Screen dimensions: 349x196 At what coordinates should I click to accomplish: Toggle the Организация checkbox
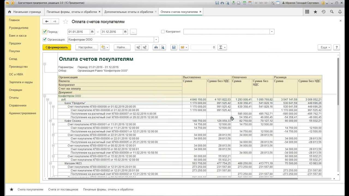[x=45, y=39]
